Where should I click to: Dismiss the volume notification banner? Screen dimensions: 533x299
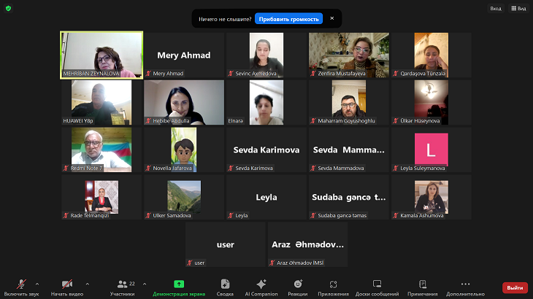[332, 18]
